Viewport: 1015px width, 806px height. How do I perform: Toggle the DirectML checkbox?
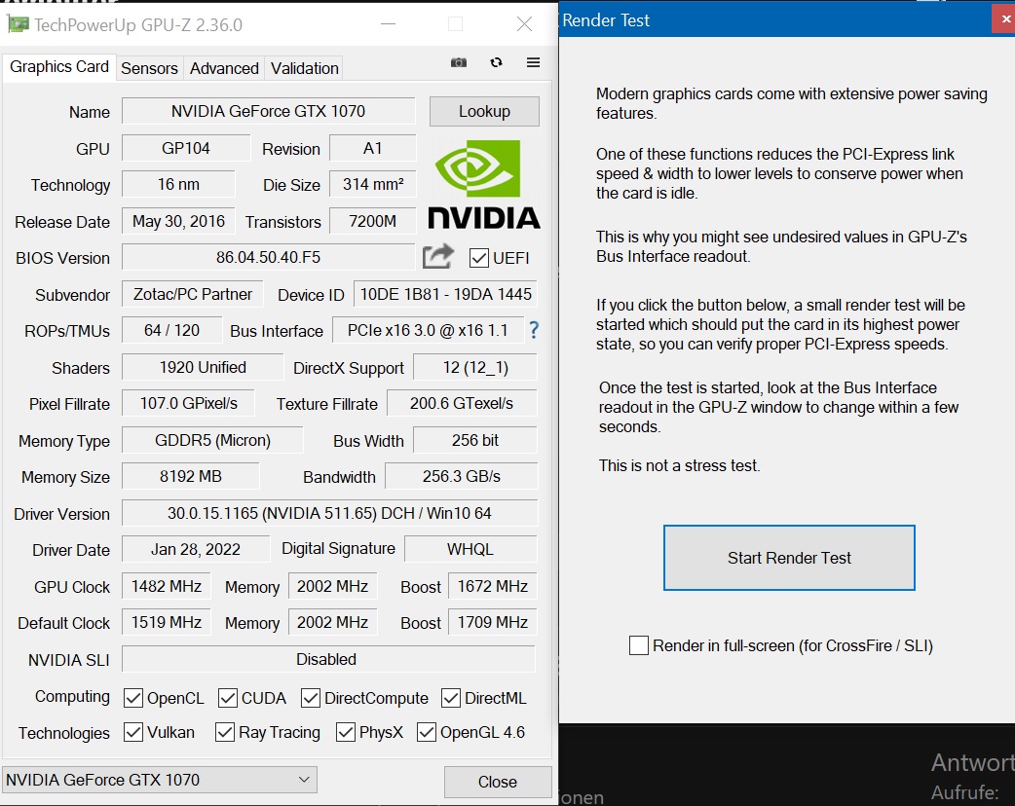[x=451, y=698]
